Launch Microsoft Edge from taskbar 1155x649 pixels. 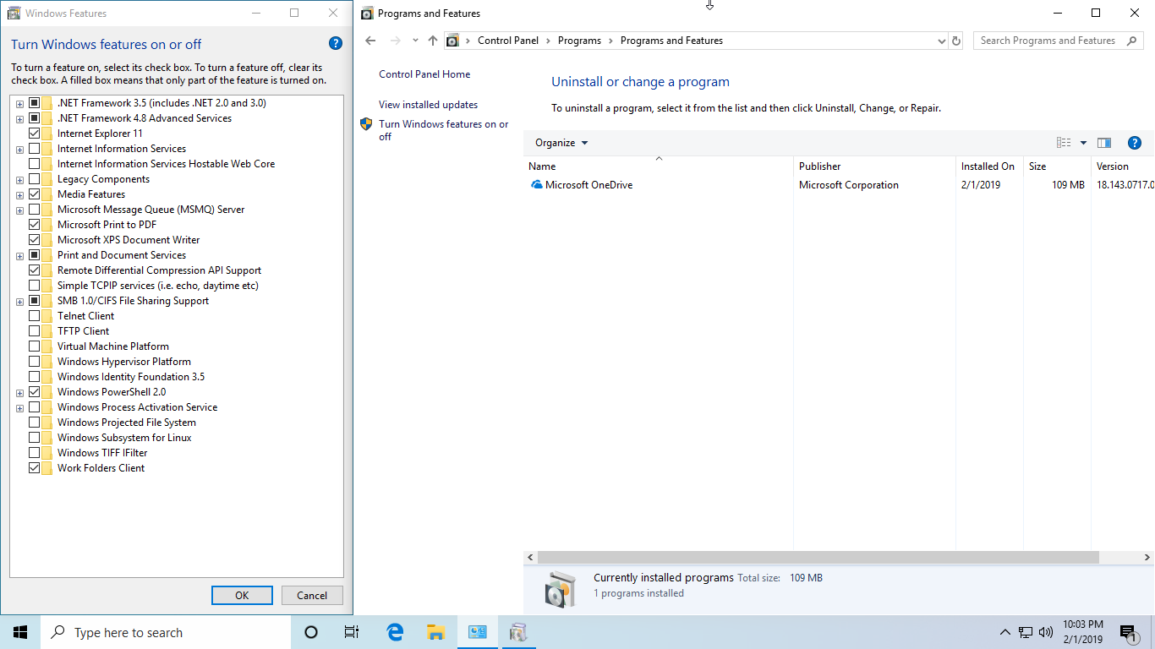[x=395, y=632]
